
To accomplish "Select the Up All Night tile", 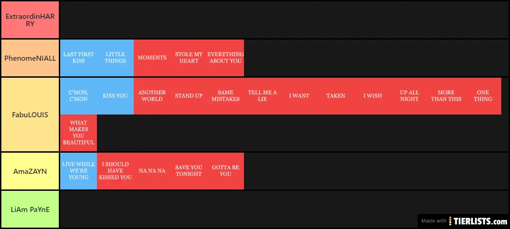I will point(409,96).
